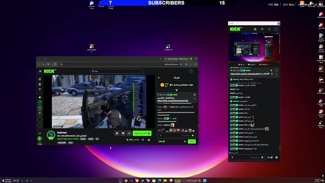The image size is (325, 183).
Task: Open the Crosshair V2 desktop shortcut
Action: 168,48
